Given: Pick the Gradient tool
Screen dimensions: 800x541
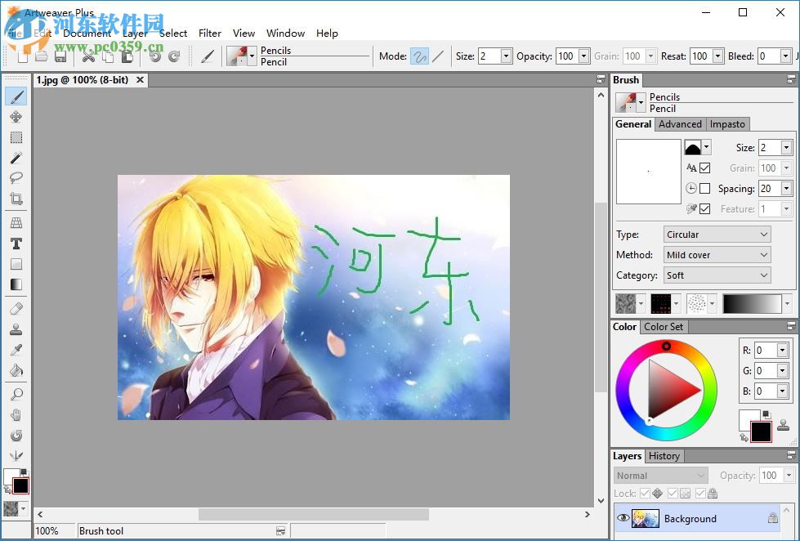Looking at the screenshot, I should pyautogui.click(x=16, y=284).
